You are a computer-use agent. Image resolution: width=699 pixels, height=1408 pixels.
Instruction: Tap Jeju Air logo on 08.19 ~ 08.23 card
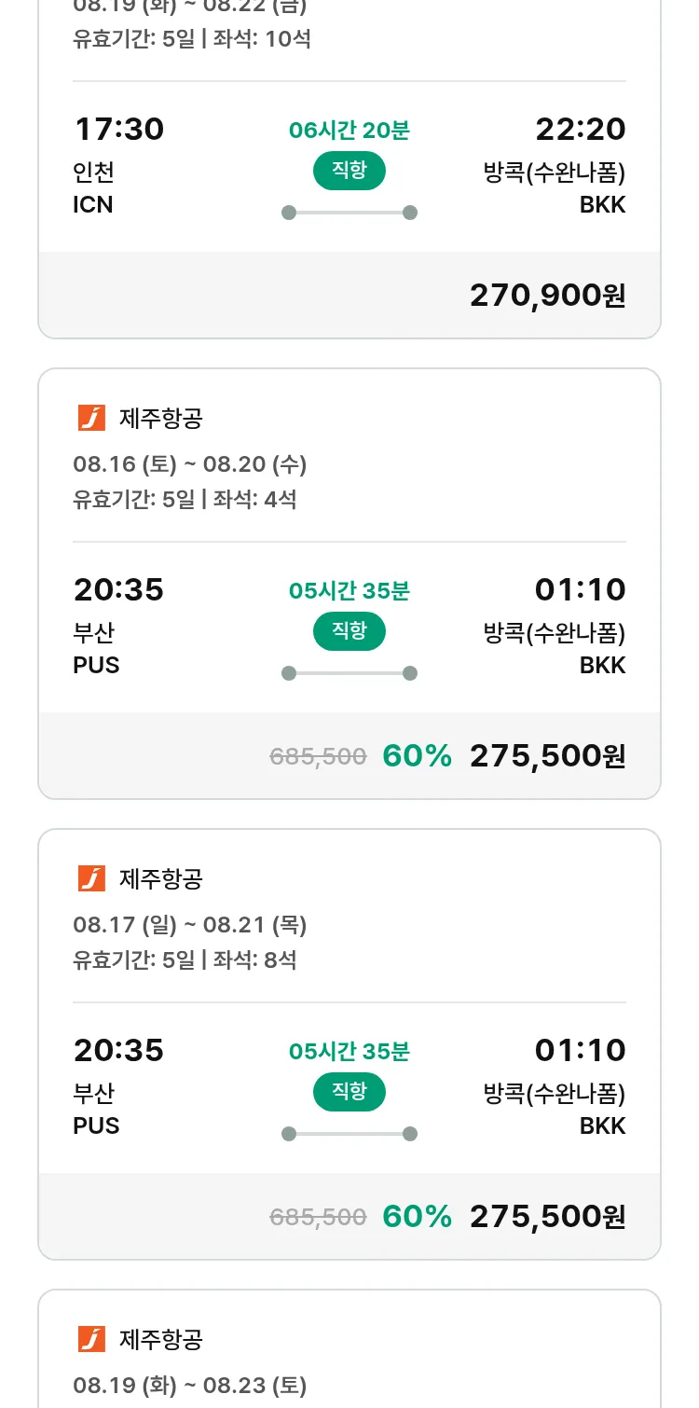click(x=91, y=1339)
